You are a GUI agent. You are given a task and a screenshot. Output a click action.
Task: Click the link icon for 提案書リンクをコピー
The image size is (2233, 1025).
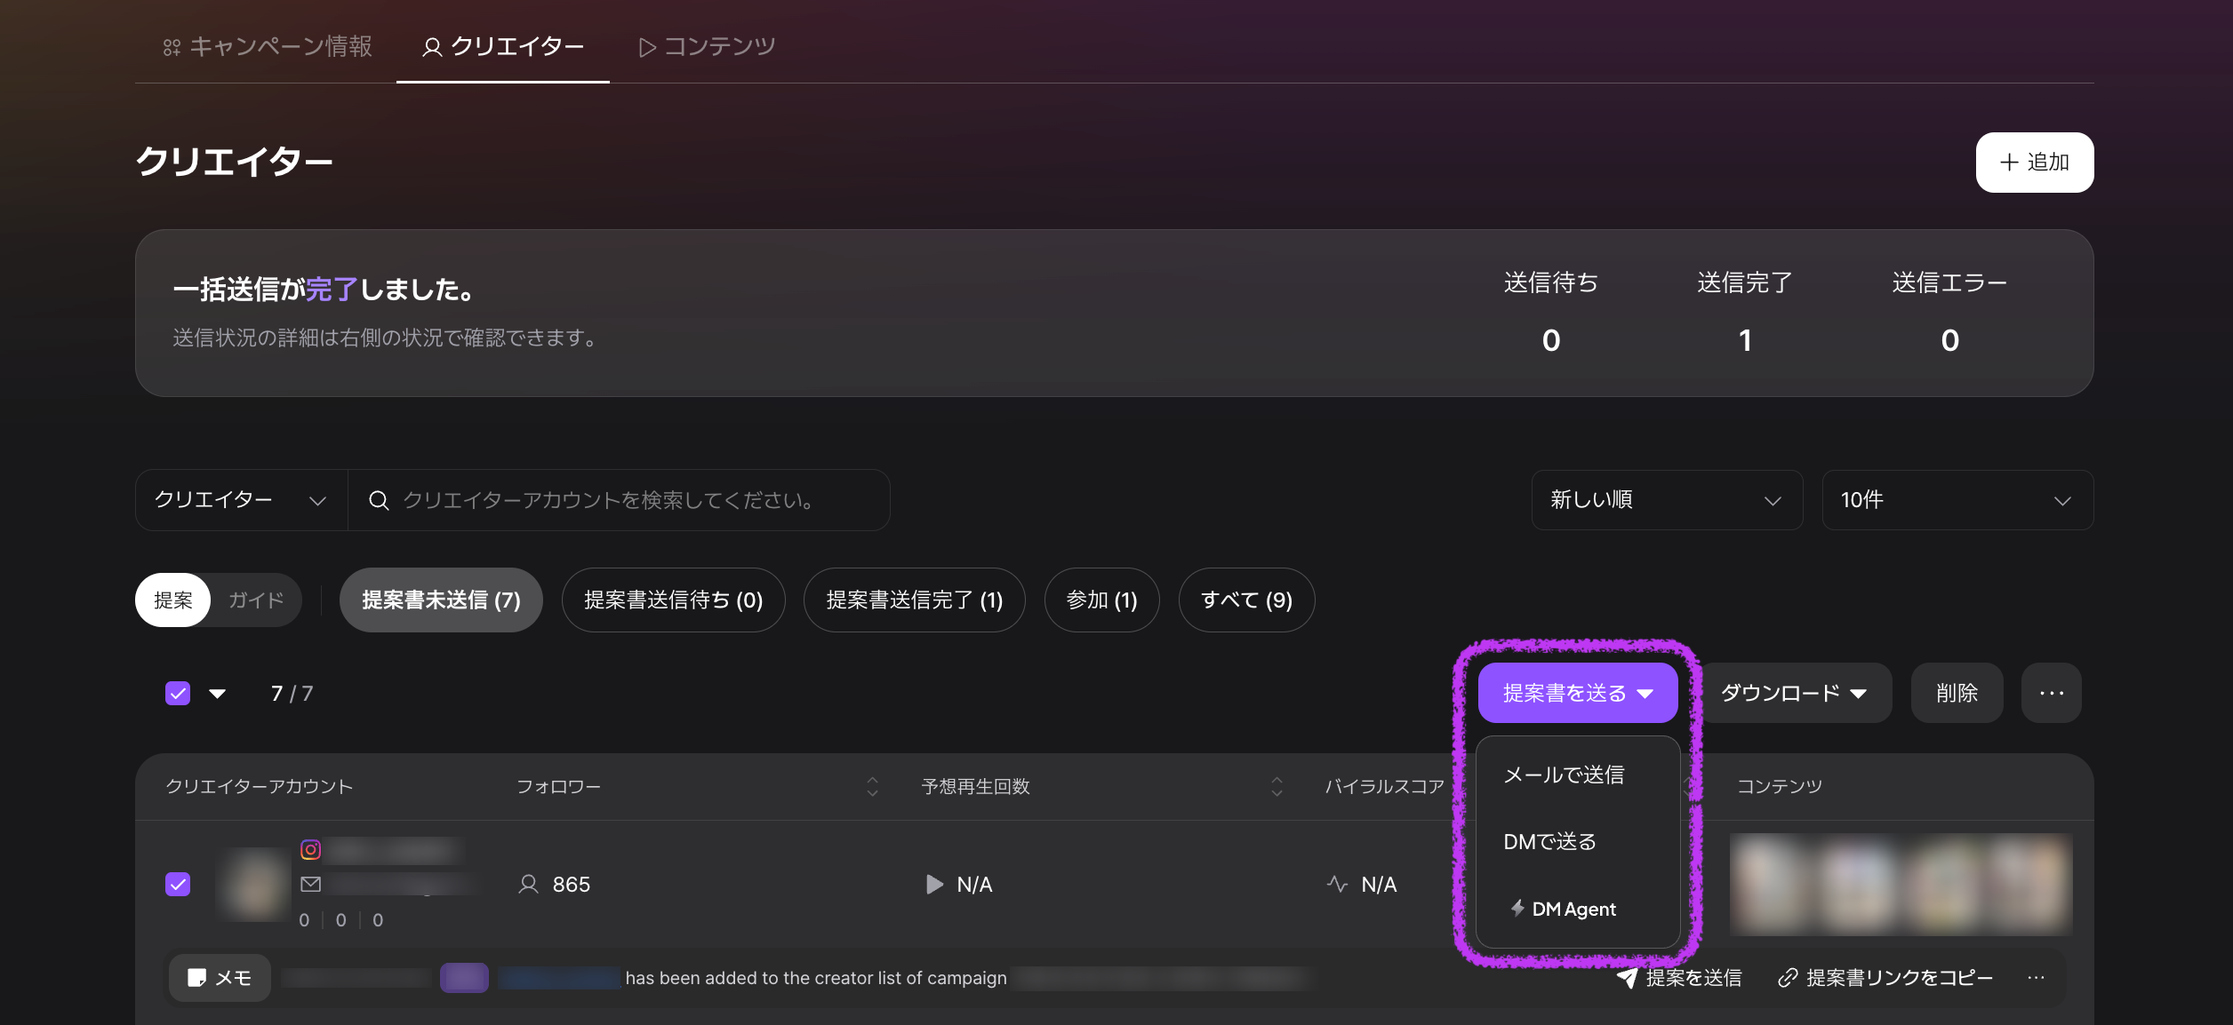[x=1788, y=978]
